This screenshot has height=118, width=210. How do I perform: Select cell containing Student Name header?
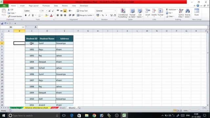click(47, 39)
